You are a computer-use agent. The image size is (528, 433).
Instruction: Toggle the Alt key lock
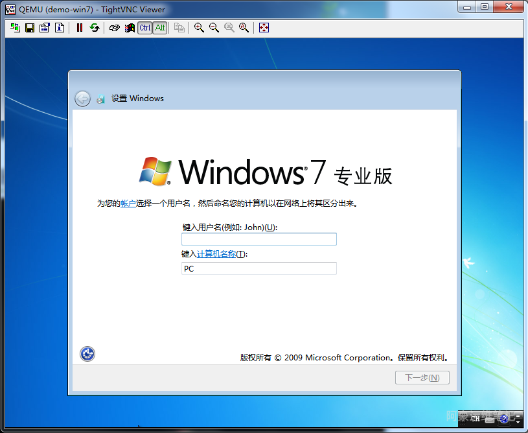[x=159, y=28]
